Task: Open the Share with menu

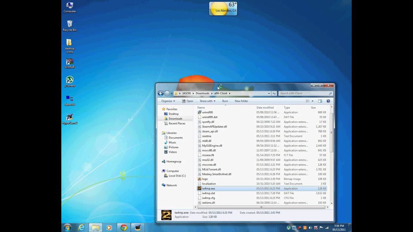Action: click(207, 101)
